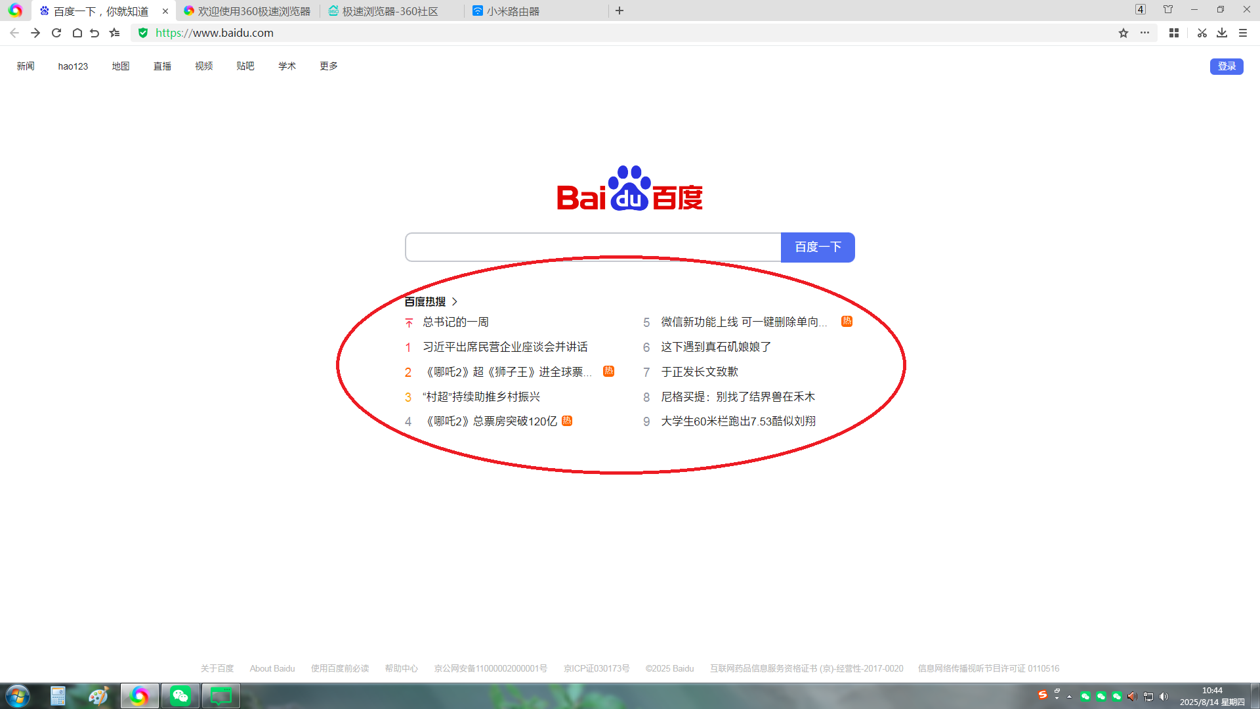Click the Baidu logo
This screenshot has width=1260, height=709.
(629, 188)
